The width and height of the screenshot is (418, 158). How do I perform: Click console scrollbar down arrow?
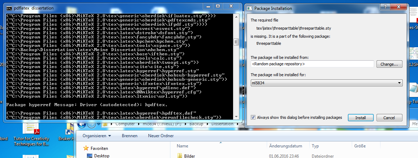point(236,117)
